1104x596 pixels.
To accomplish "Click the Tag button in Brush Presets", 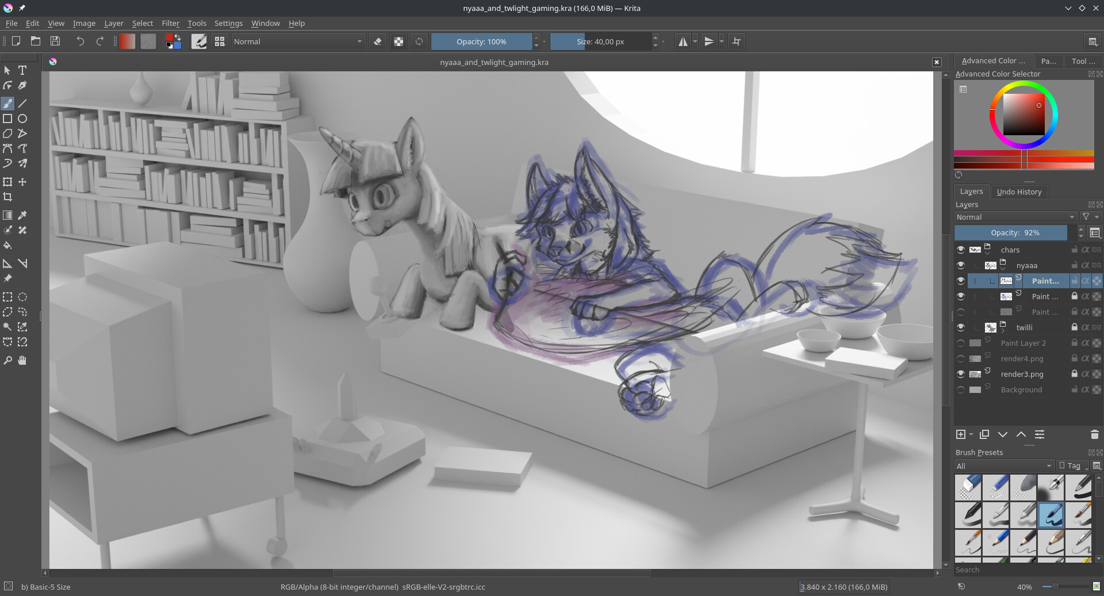I will point(1072,465).
